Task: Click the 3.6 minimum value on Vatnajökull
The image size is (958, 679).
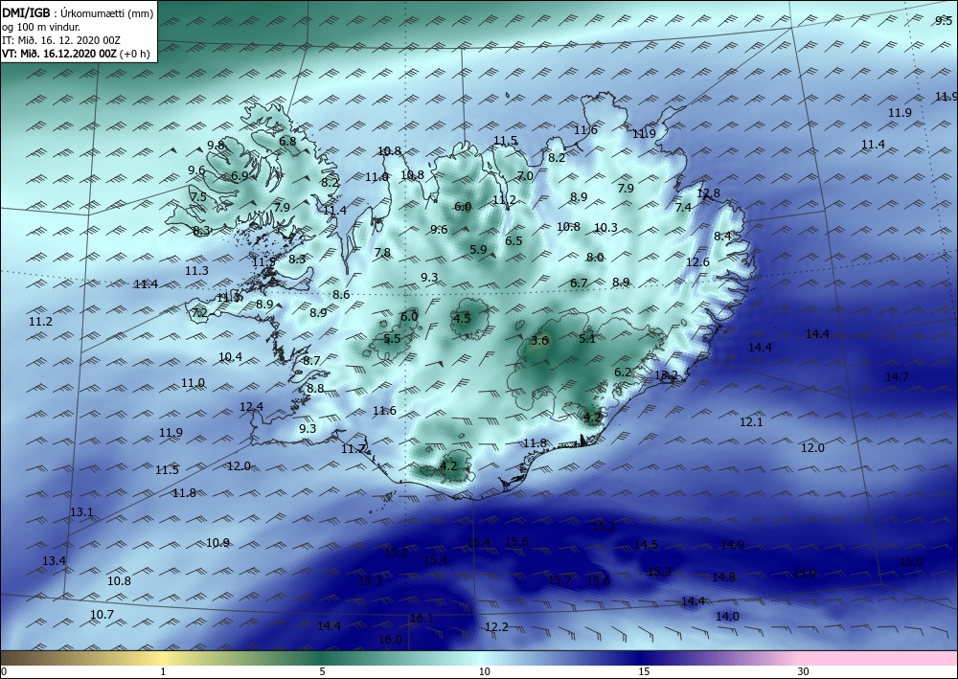Action: pos(540,340)
